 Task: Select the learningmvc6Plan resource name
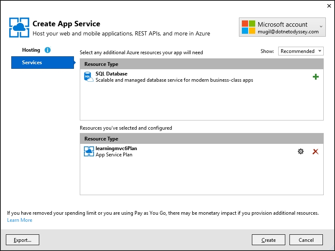pos(116,148)
